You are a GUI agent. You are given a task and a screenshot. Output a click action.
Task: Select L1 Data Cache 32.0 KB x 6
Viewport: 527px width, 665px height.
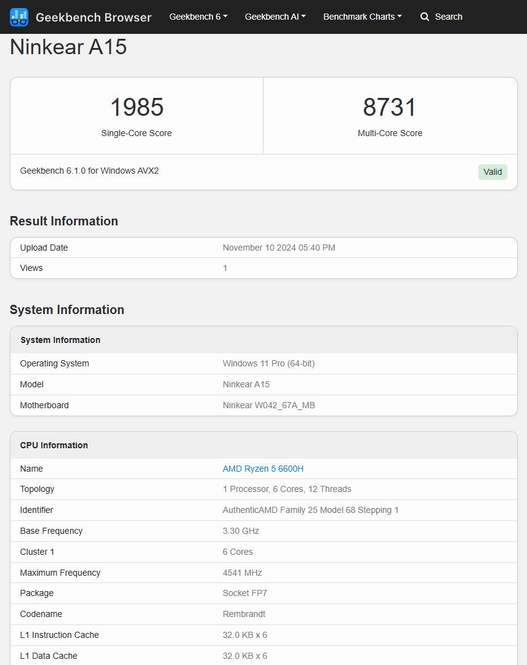[245, 656]
